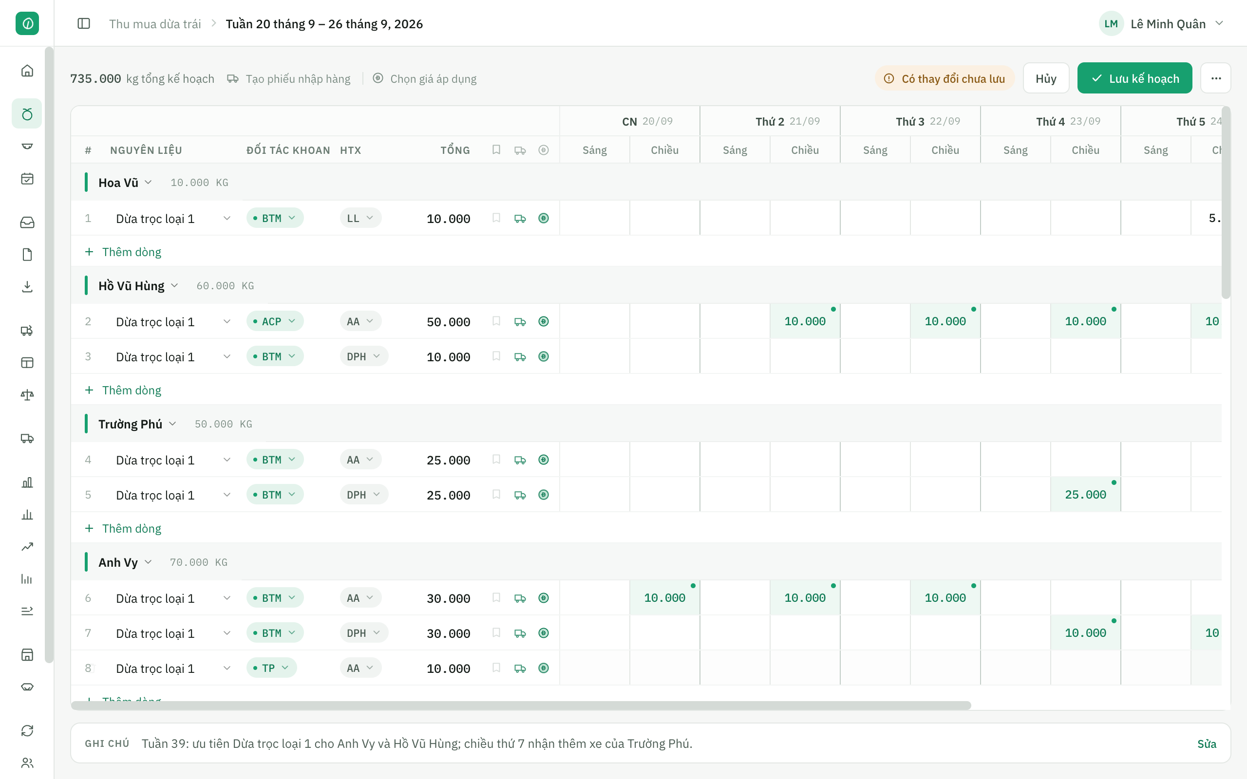Open the delivery truck sidebar icon
Screen dimensions: 1247x779
coord(27,439)
